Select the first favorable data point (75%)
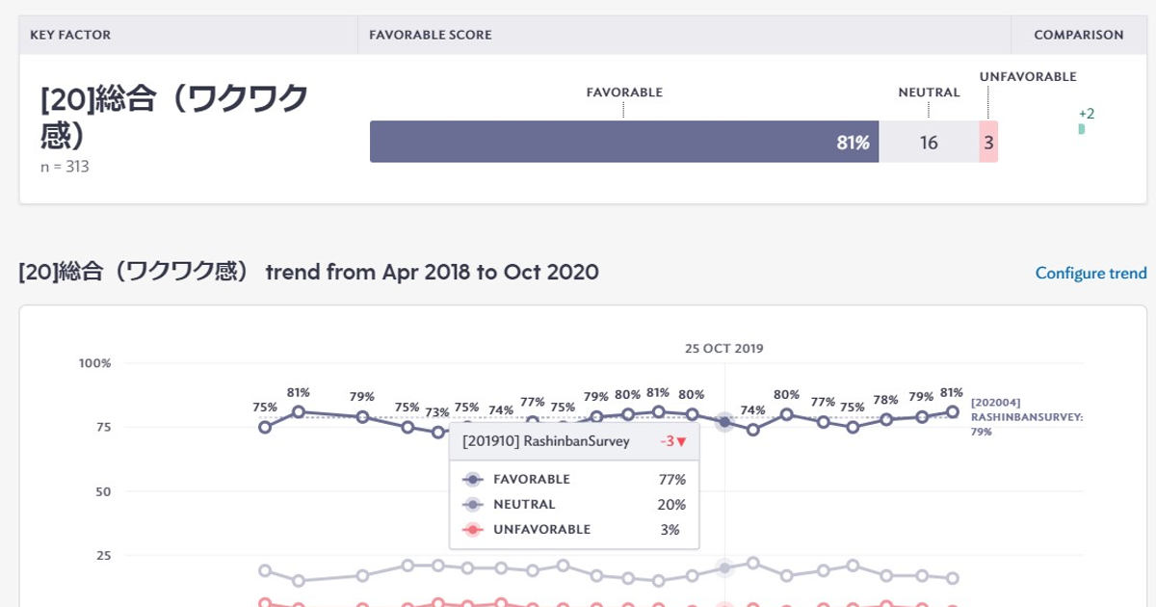The image size is (1156, 607). pos(265,427)
